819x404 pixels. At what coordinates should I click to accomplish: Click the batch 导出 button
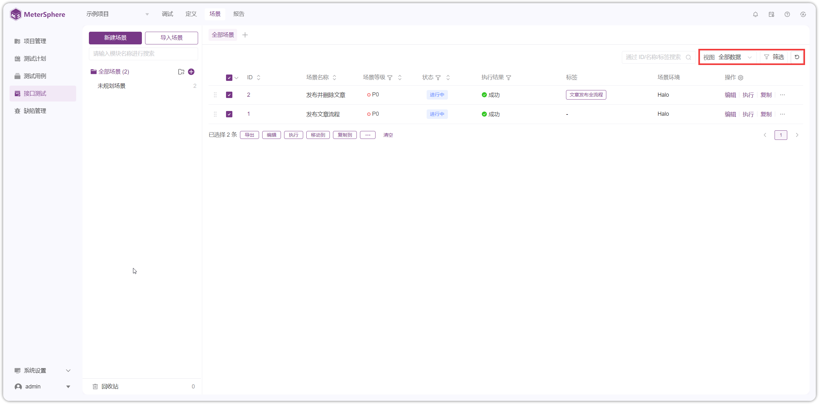250,135
